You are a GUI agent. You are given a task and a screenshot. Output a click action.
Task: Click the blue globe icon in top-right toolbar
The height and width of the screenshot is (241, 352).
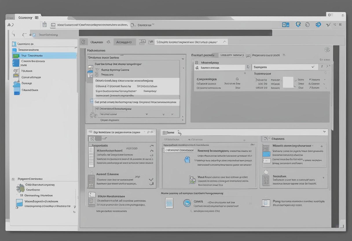coord(298,24)
